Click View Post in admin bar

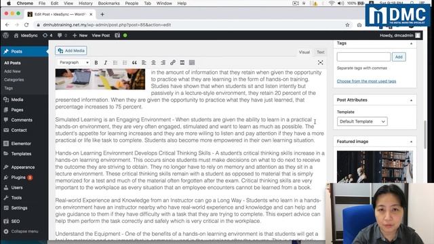[101, 35]
